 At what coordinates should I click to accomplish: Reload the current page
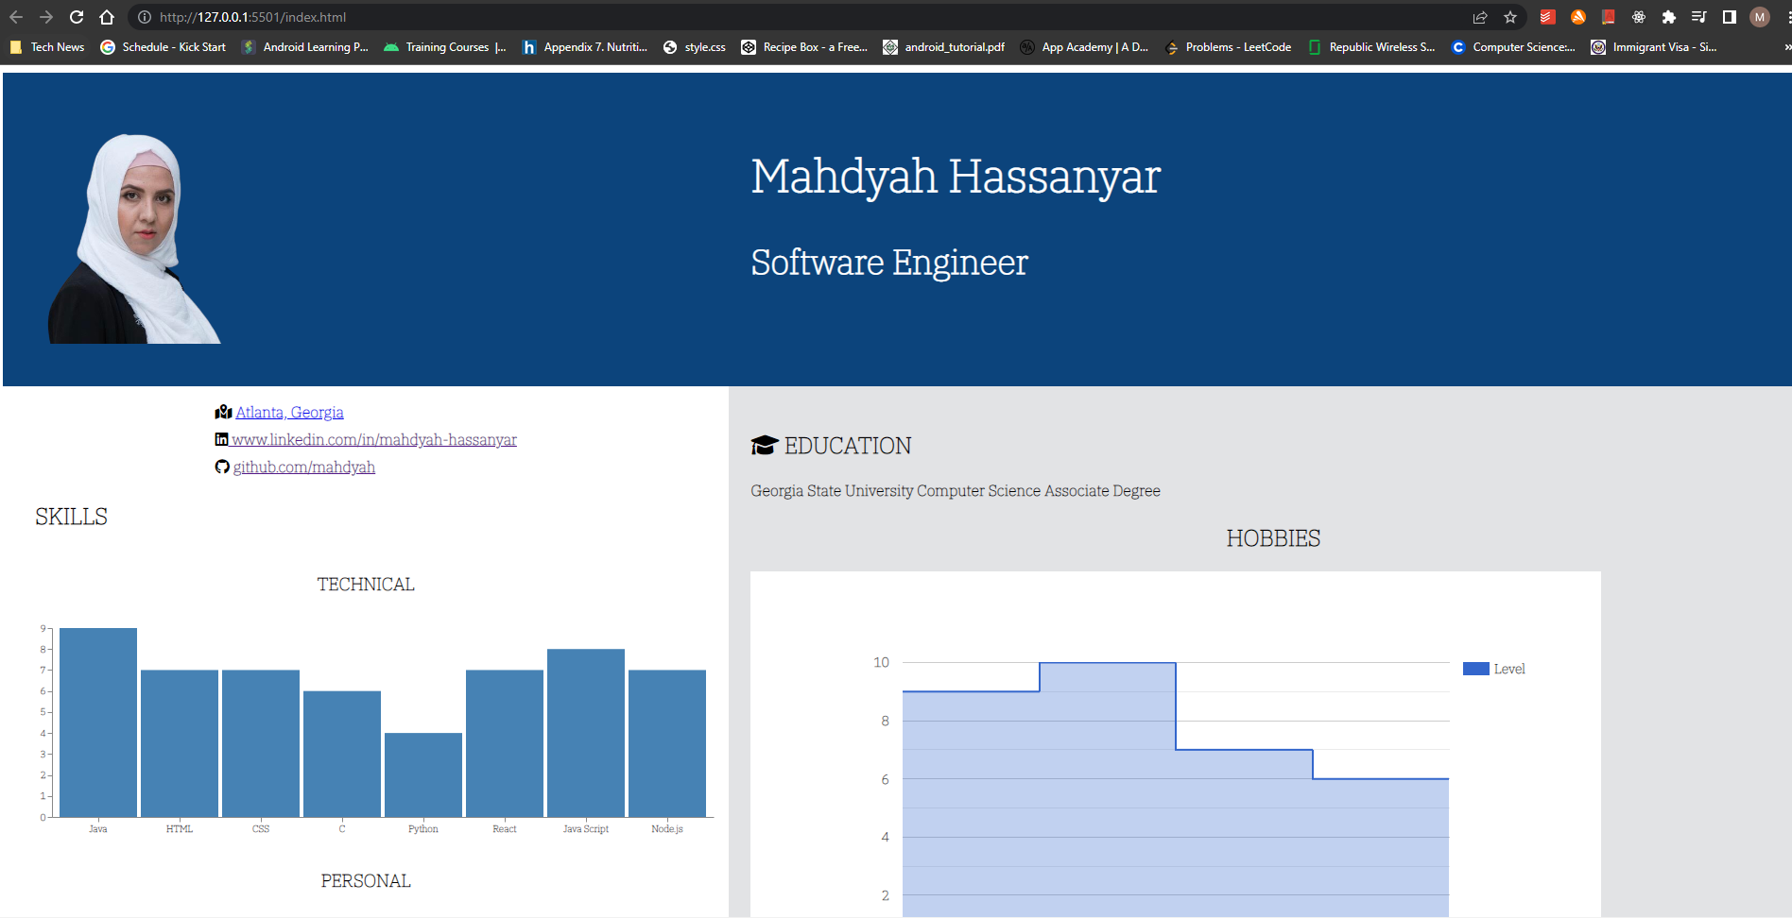[x=77, y=17]
